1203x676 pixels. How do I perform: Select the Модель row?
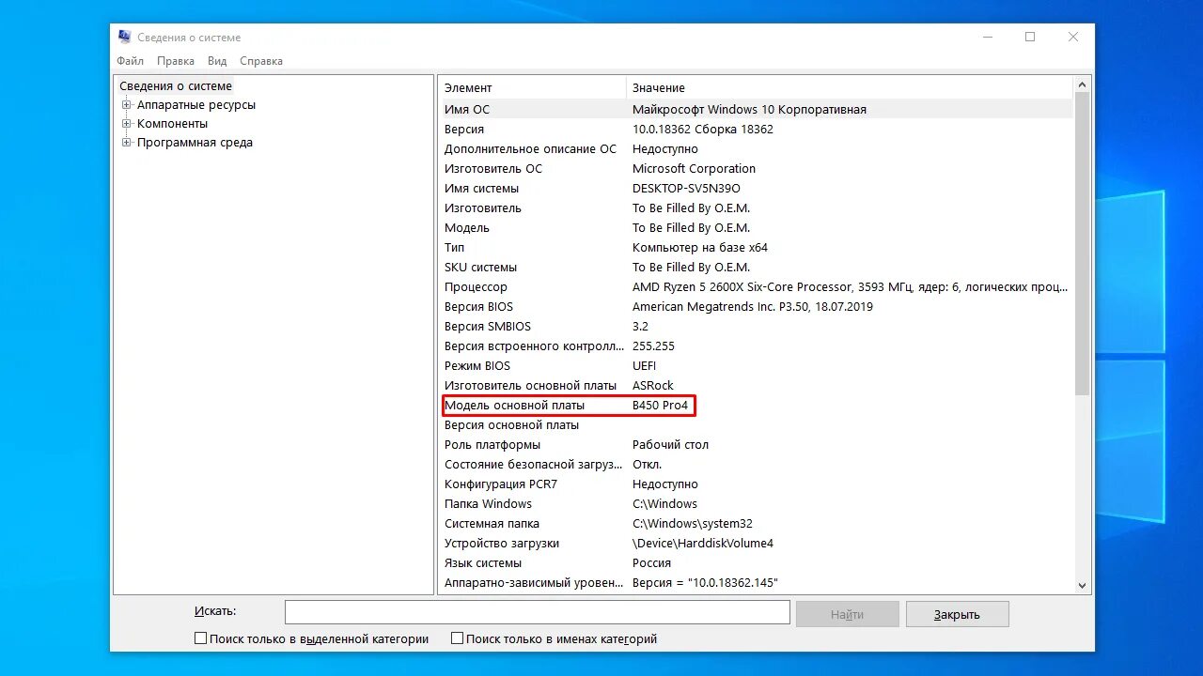[756, 227]
